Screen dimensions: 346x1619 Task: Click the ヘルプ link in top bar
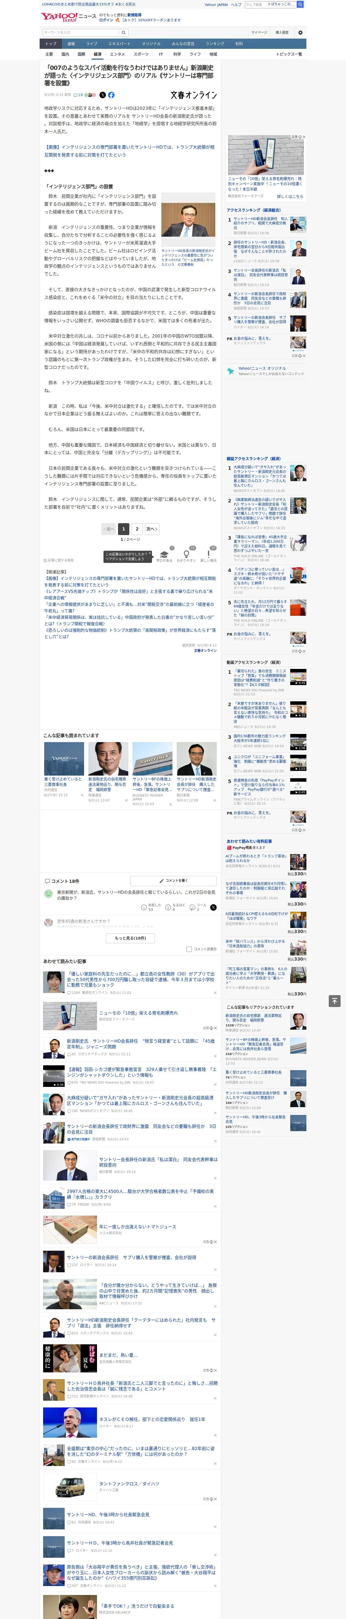(x=236, y=4)
